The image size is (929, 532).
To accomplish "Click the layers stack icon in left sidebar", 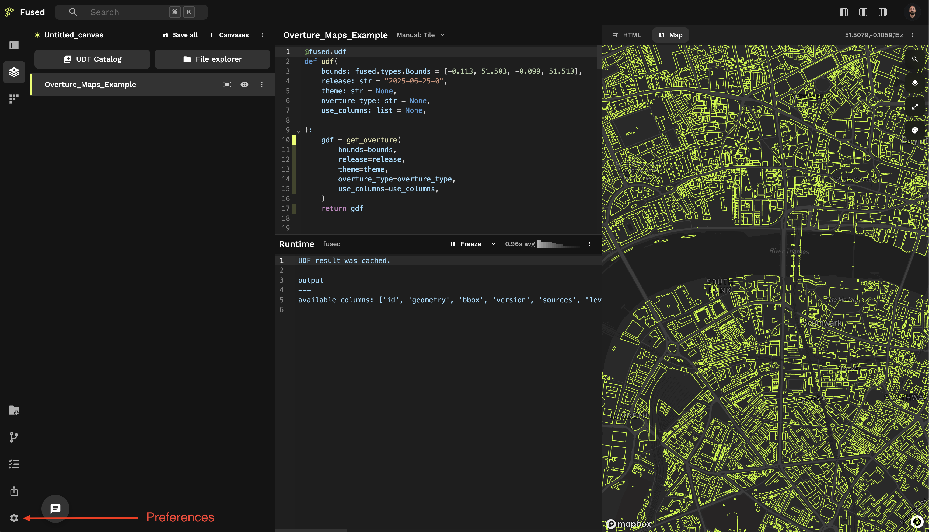I will [14, 72].
